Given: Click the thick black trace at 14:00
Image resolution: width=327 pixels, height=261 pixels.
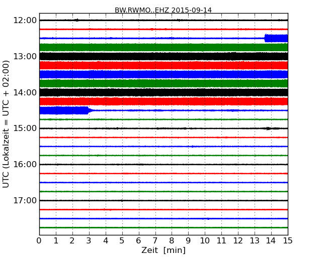Looking at the screenshot, I should pos(163,92).
